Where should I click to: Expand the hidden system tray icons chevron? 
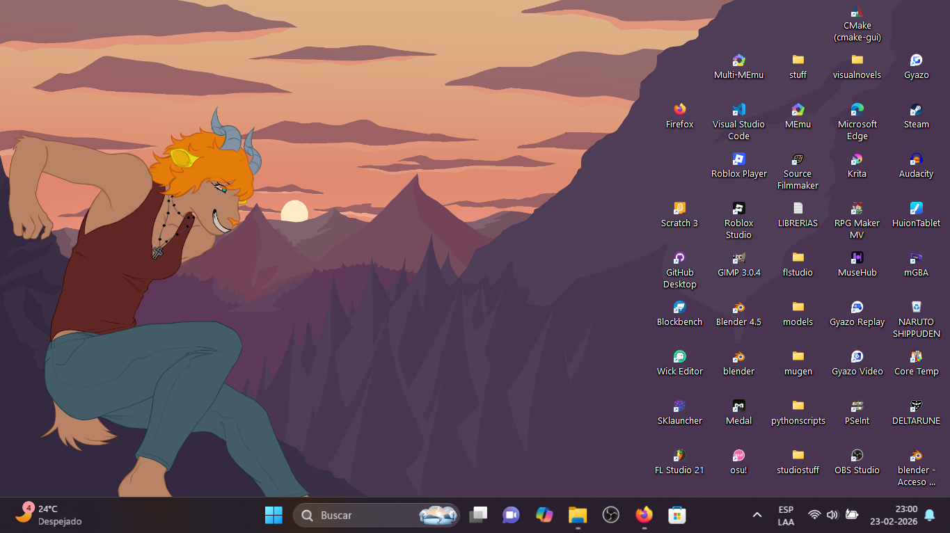coord(757,515)
